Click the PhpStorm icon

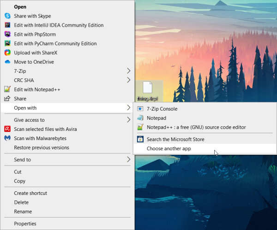7,34
